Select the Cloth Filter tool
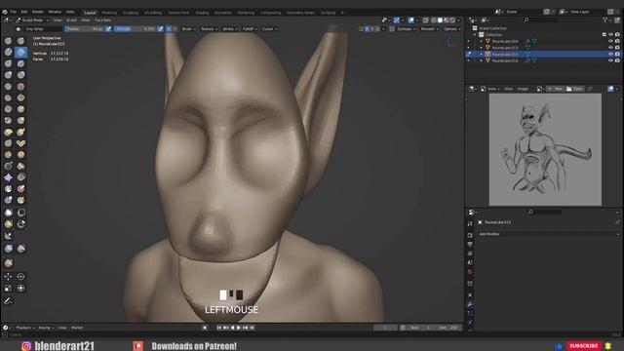The image size is (624, 351). click(x=21, y=249)
